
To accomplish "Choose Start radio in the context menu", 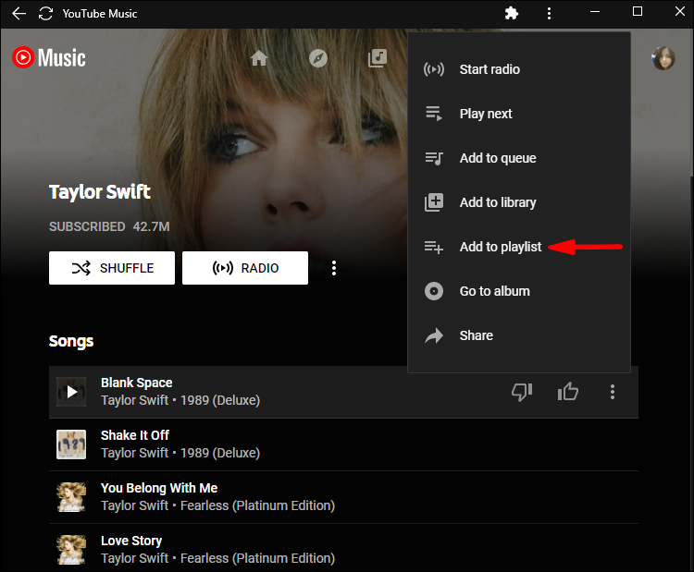I will click(x=490, y=69).
